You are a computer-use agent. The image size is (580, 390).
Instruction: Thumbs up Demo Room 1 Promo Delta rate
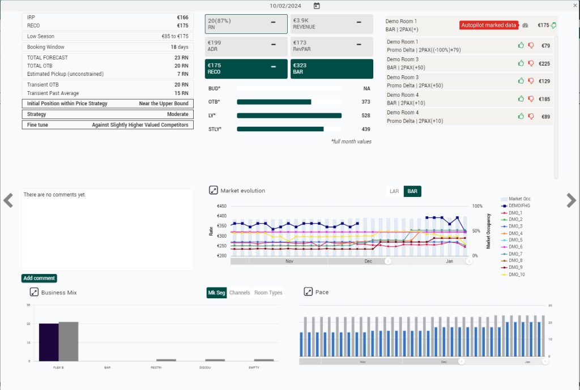(x=521, y=45)
